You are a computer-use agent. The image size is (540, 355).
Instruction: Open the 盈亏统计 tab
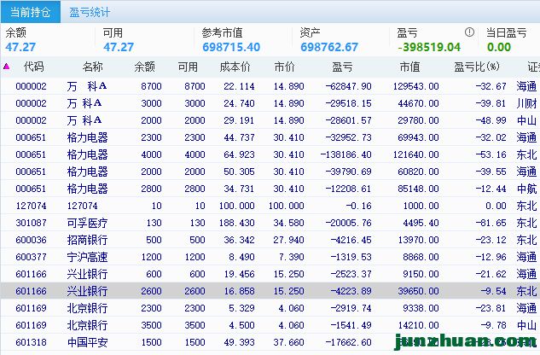point(90,12)
